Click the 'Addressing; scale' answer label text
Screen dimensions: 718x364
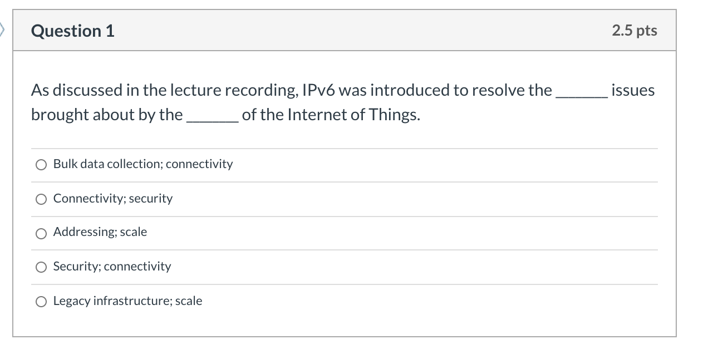[100, 232]
